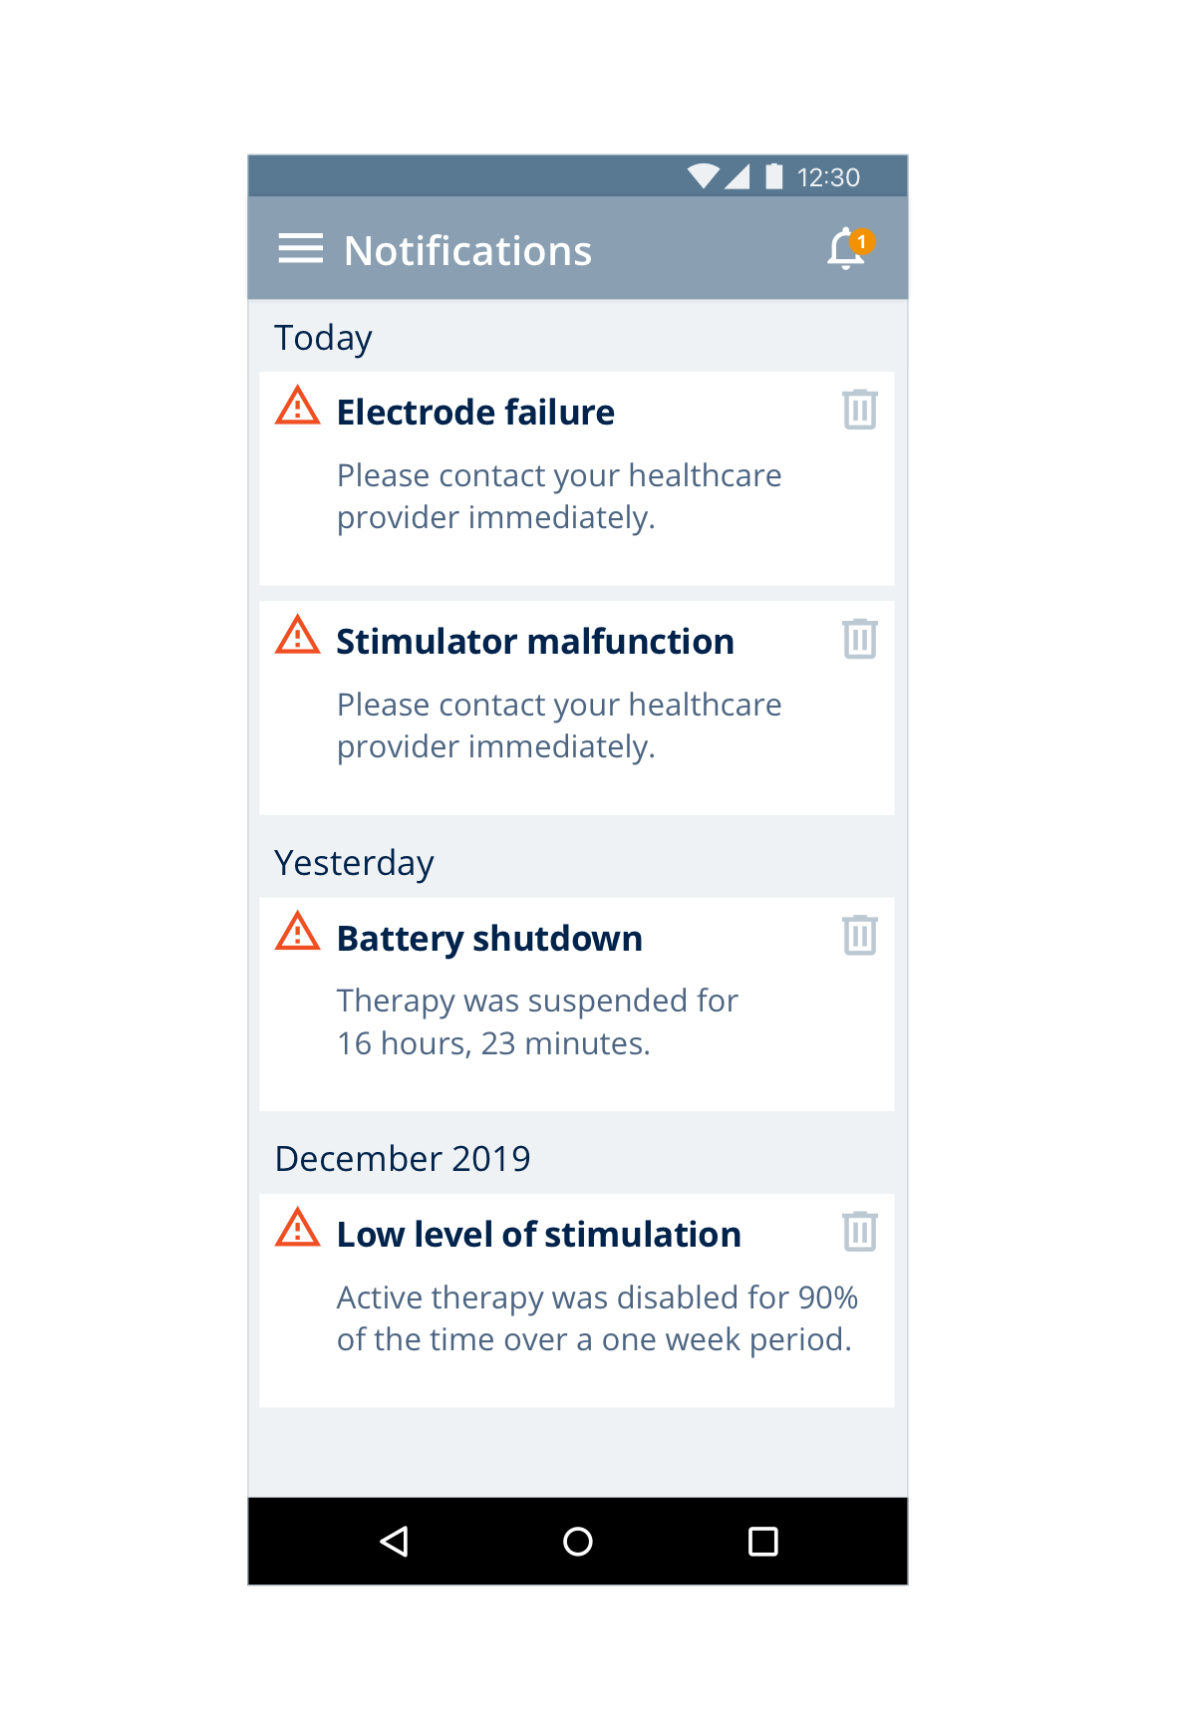Tap the Wi-Fi signal status icon
Image resolution: width=1186 pixels, height=1724 pixels.
[704, 176]
